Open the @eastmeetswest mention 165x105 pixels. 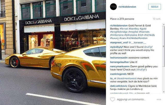point(127,78)
